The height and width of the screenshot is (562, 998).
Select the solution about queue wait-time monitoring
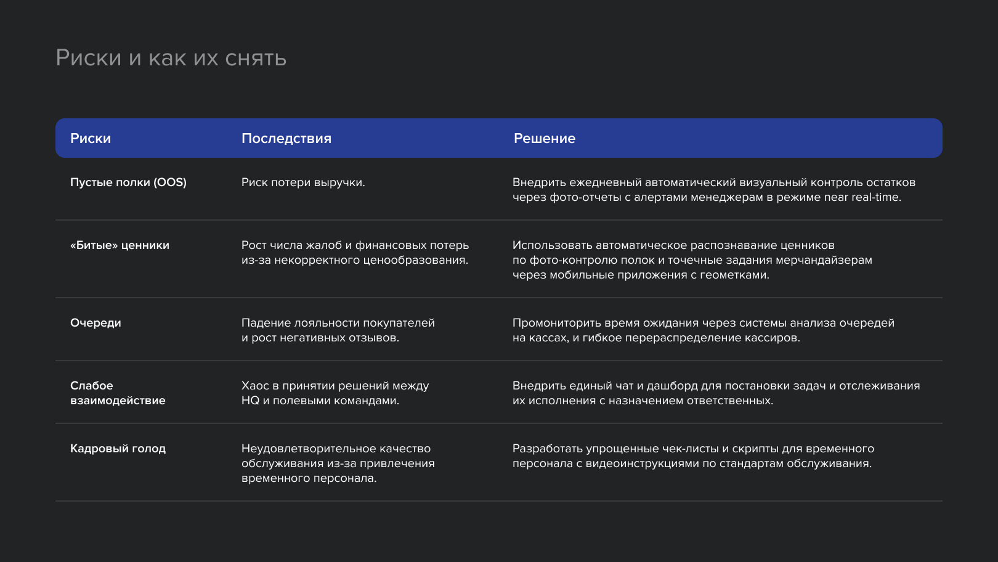coord(703,330)
